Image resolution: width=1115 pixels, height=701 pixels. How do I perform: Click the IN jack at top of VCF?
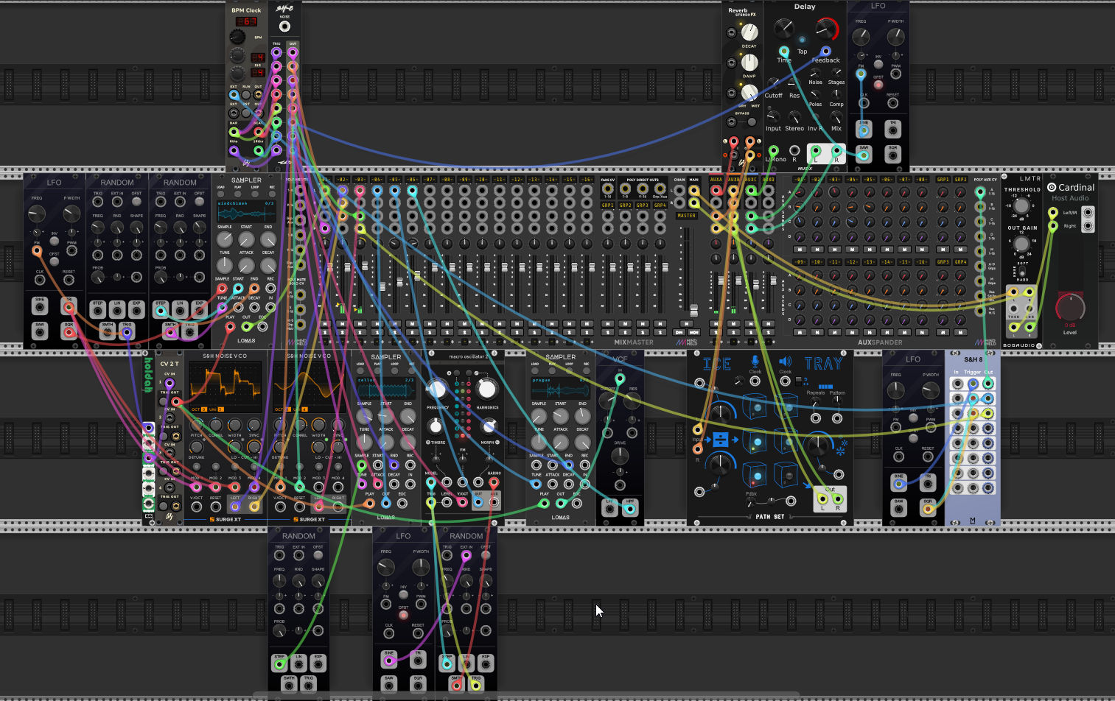(620, 379)
